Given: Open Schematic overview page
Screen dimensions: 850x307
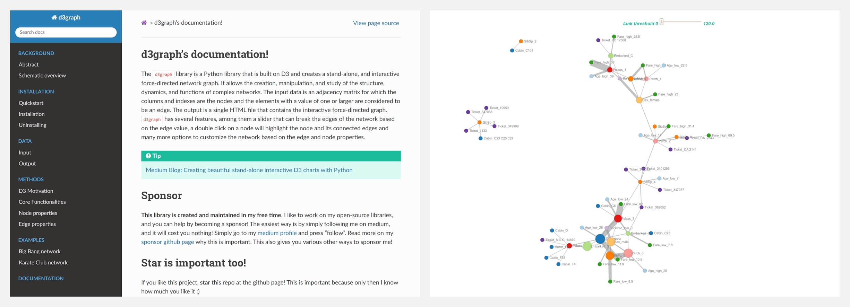Looking at the screenshot, I should [x=42, y=76].
